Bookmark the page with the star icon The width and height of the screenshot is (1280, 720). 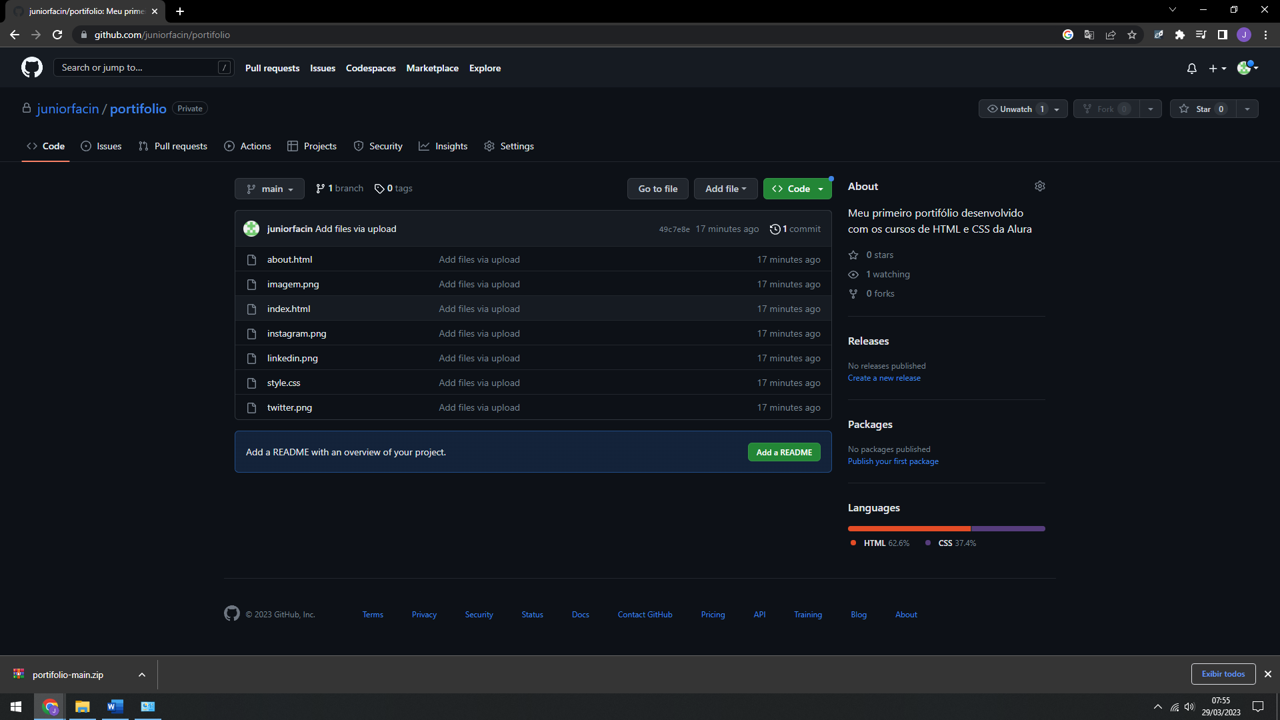pyautogui.click(x=1132, y=35)
